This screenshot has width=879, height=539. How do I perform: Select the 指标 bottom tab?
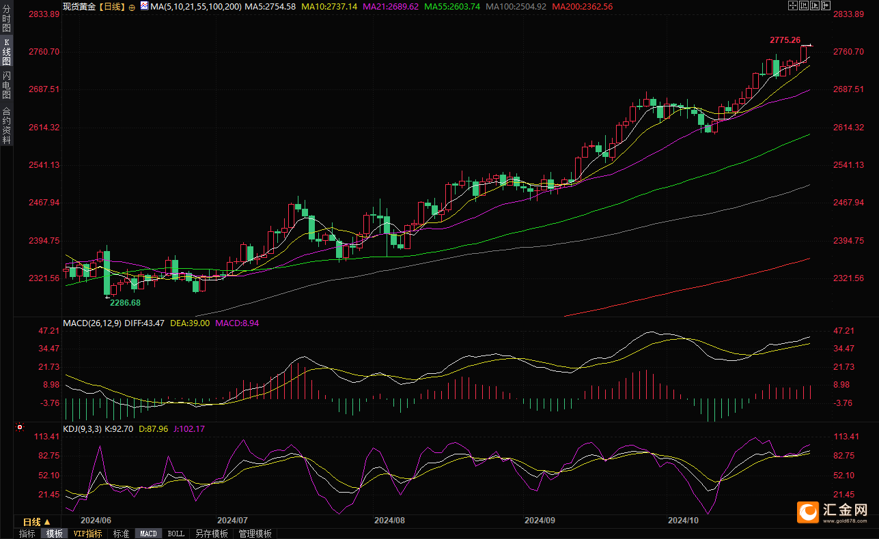click(x=27, y=534)
